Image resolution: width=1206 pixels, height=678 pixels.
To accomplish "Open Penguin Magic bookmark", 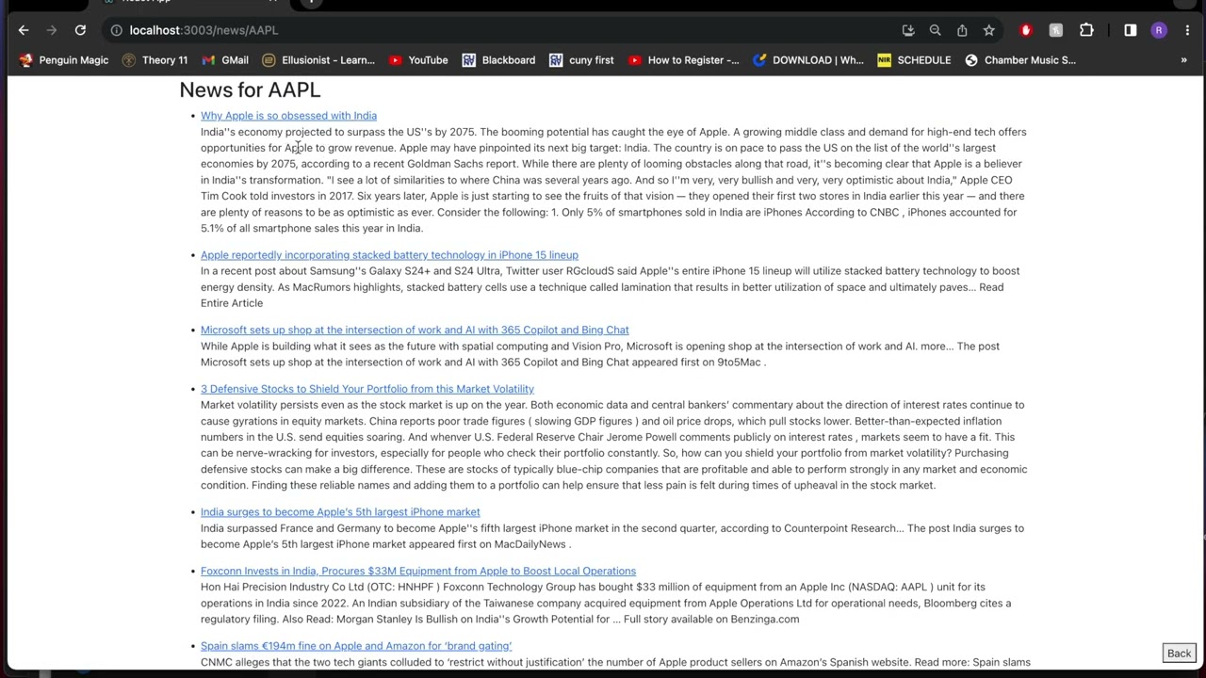I will 64,60.
